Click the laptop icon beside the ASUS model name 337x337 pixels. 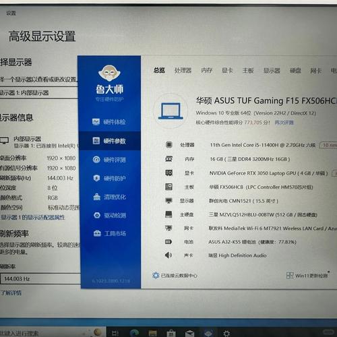click(x=171, y=111)
